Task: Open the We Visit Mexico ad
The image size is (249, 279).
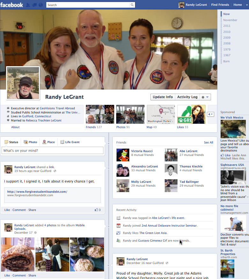Action: click(x=232, y=117)
